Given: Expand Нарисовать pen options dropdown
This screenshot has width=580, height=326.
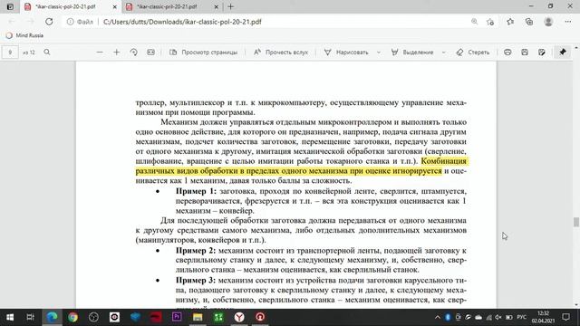Looking at the screenshot, I should [379, 53].
